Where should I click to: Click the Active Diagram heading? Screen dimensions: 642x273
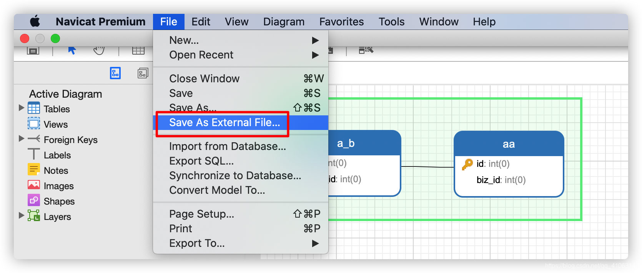tap(66, 94)
